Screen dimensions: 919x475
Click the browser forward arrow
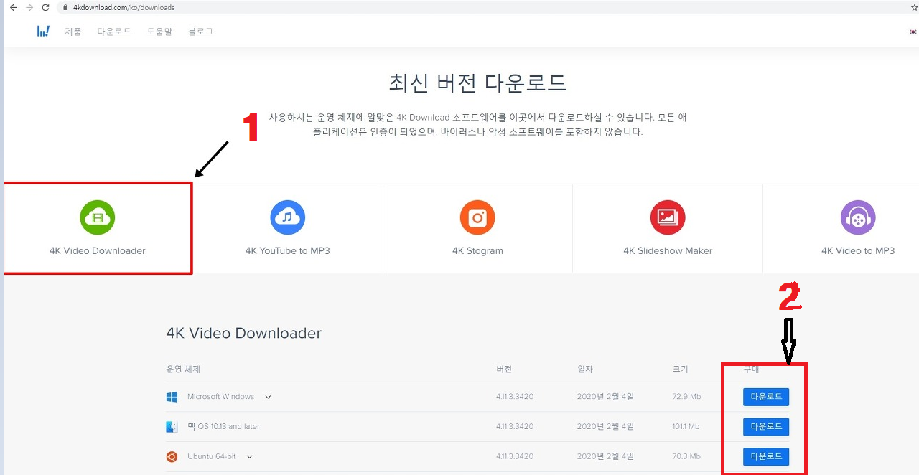click(29, 7)
